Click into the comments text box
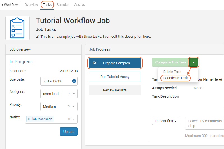Viewport: 224px width, 149px height. pyautogui.click(x=204, y=123)
